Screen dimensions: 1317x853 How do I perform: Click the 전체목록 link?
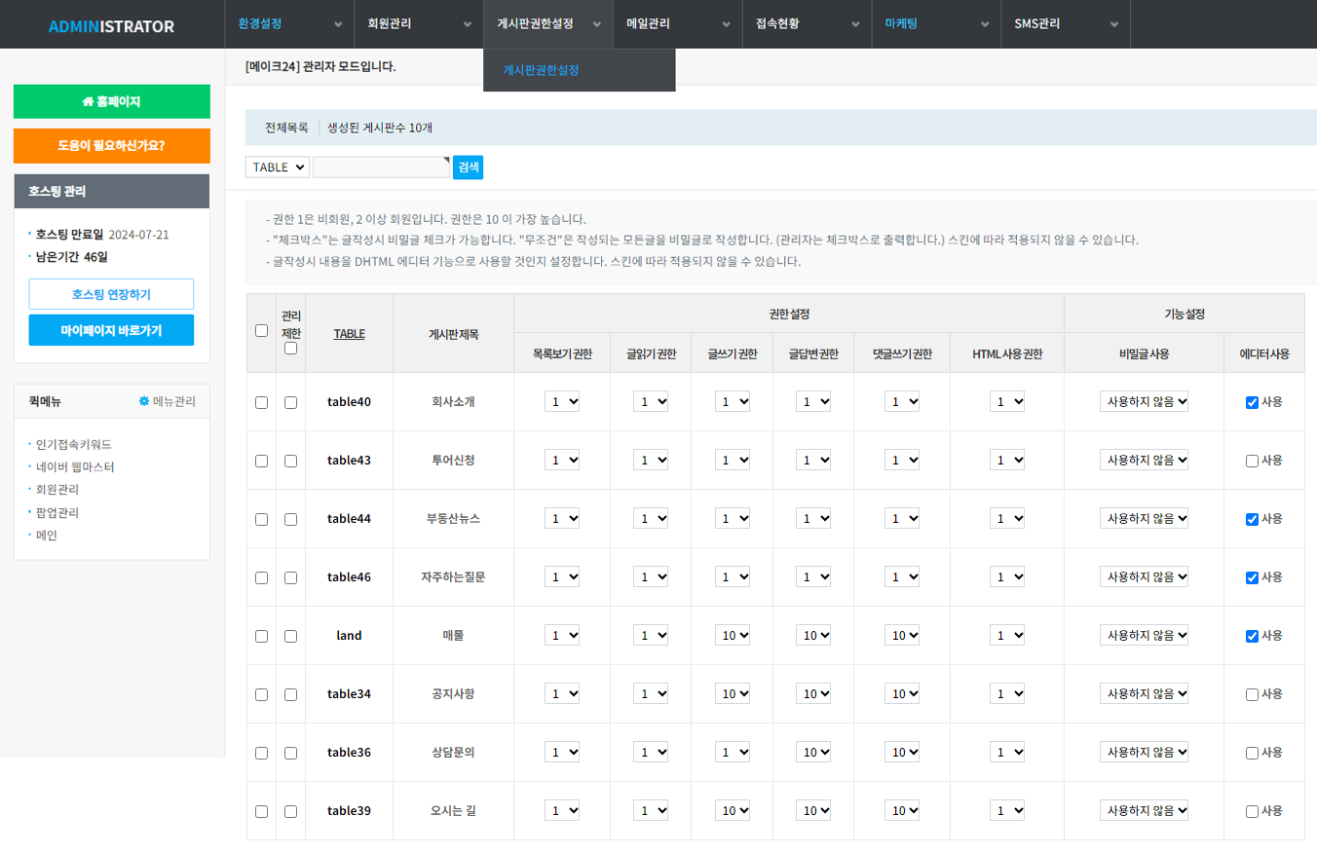point(286,128)
